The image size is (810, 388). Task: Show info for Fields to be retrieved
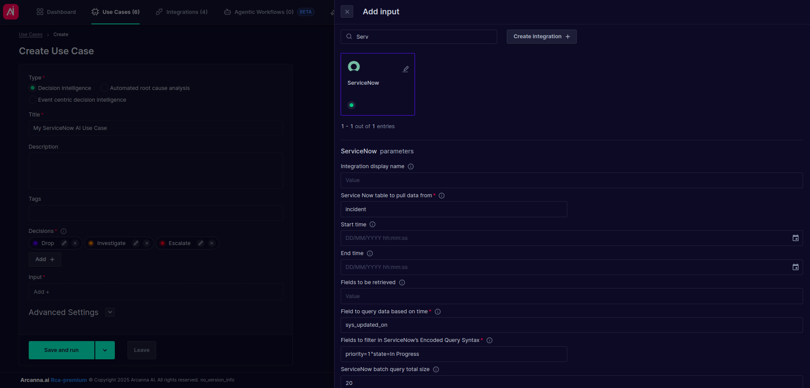pos(402,282)
